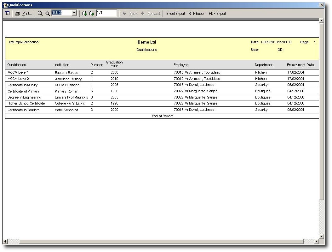Export the report as PDF
332x252 pixels.
click(x=217, y=14)
